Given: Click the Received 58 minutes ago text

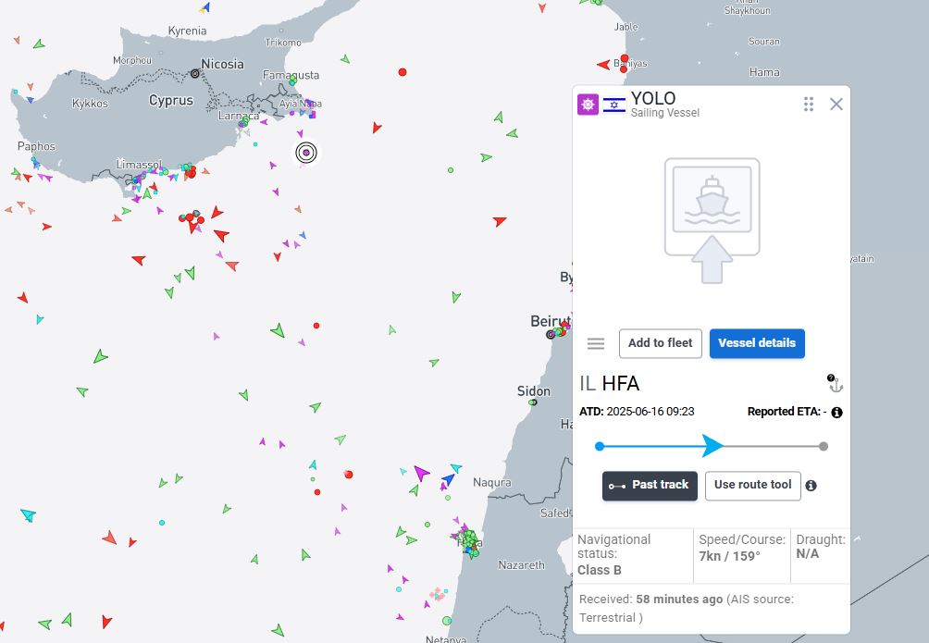Looking at the screenshot, I should point(650,600).
